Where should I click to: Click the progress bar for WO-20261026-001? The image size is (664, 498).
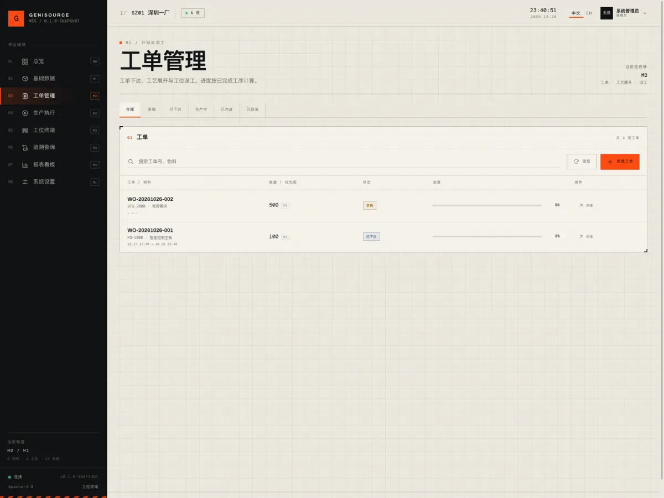(487, 236)
